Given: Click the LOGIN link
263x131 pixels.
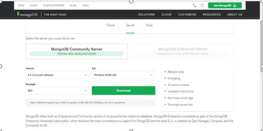Looking at the screenshot, I should coord(85,5).
